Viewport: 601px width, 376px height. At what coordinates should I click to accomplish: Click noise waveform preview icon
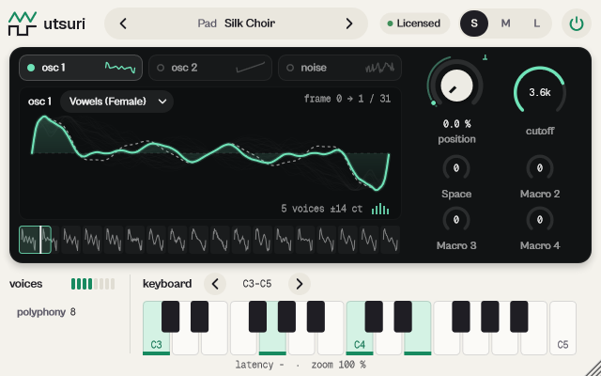(379, 68)
